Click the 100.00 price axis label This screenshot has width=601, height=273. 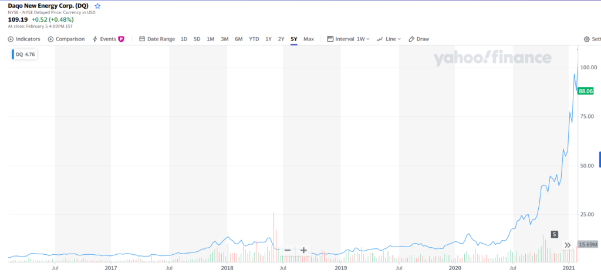(x=589, y=68)
